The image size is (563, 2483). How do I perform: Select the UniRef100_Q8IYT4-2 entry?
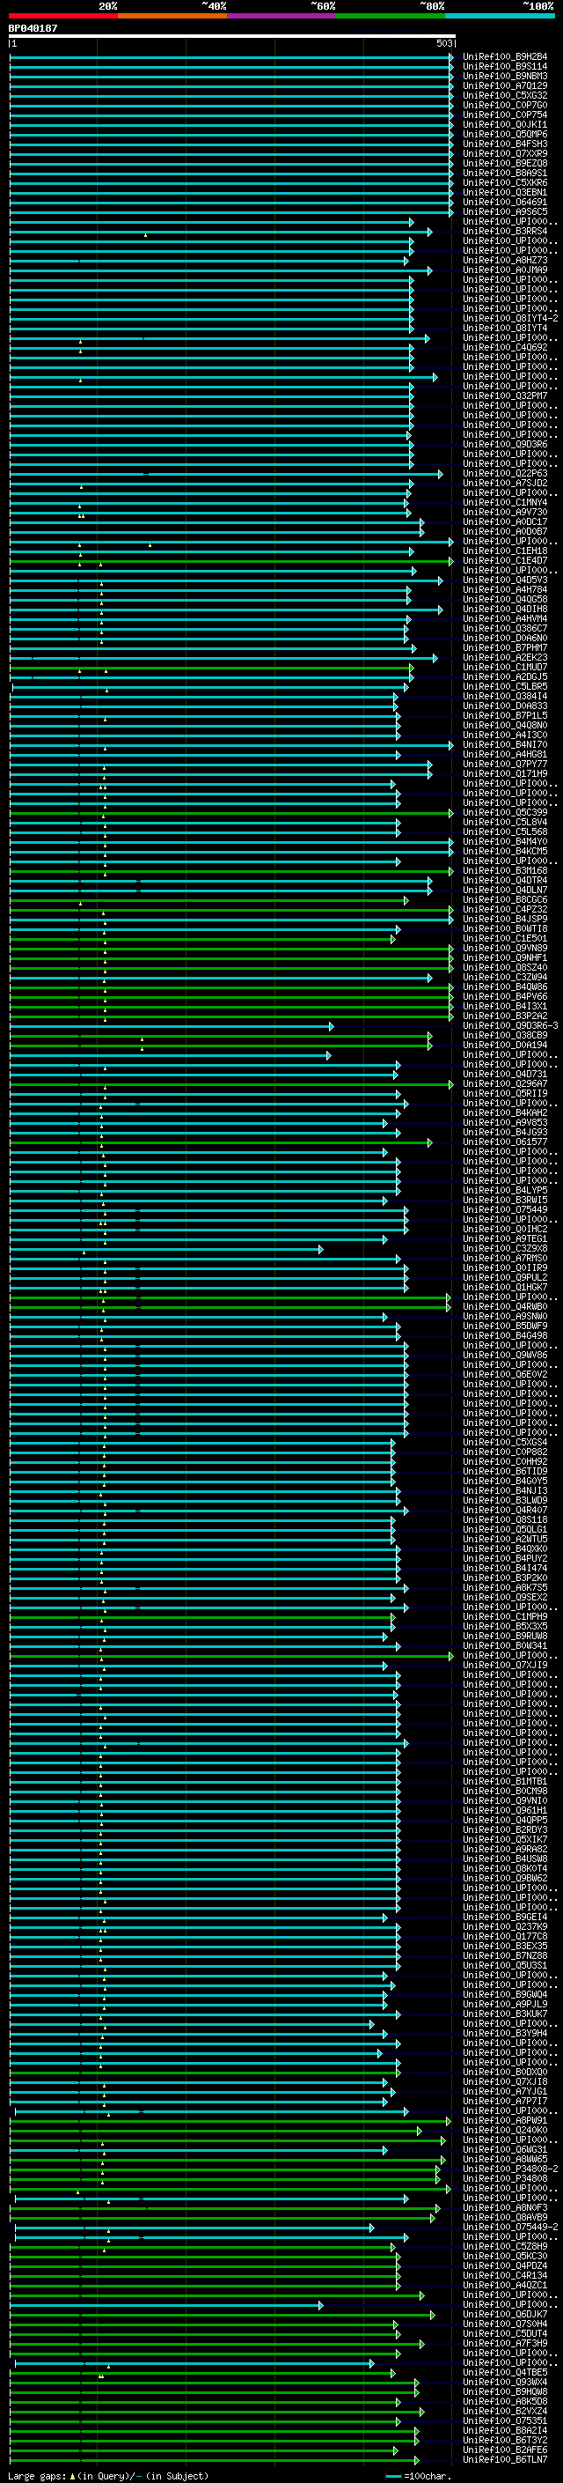click(510, 319)
